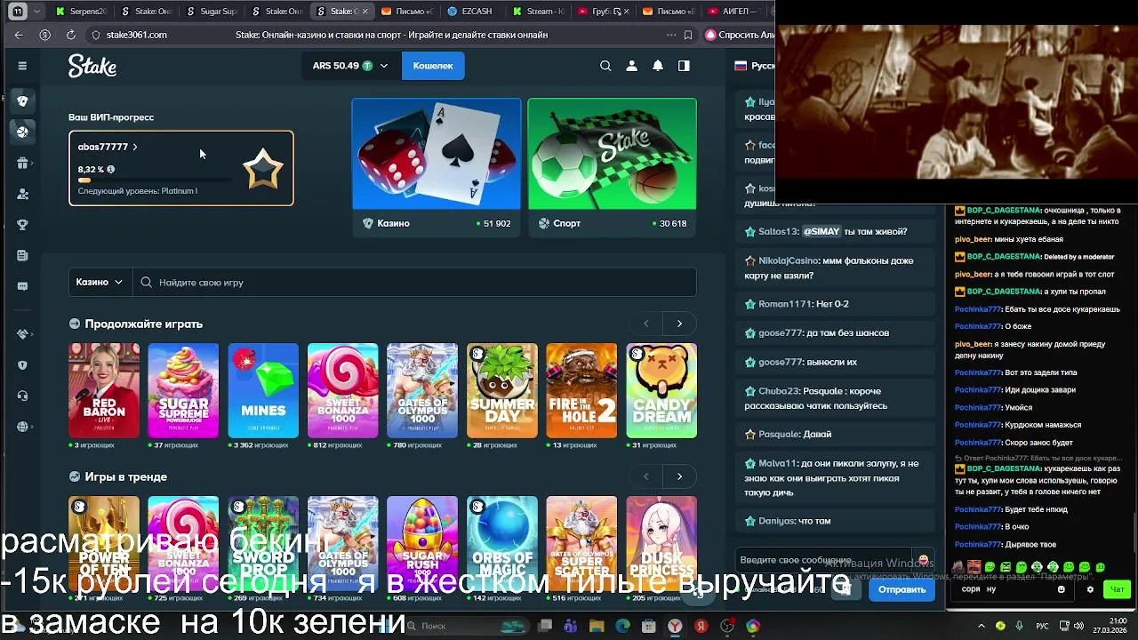The height and width of the screenshot is (640, 1138).
Task: Expand the ARS 50.49 balance dropdown
Action: click(x=350, y=66)
